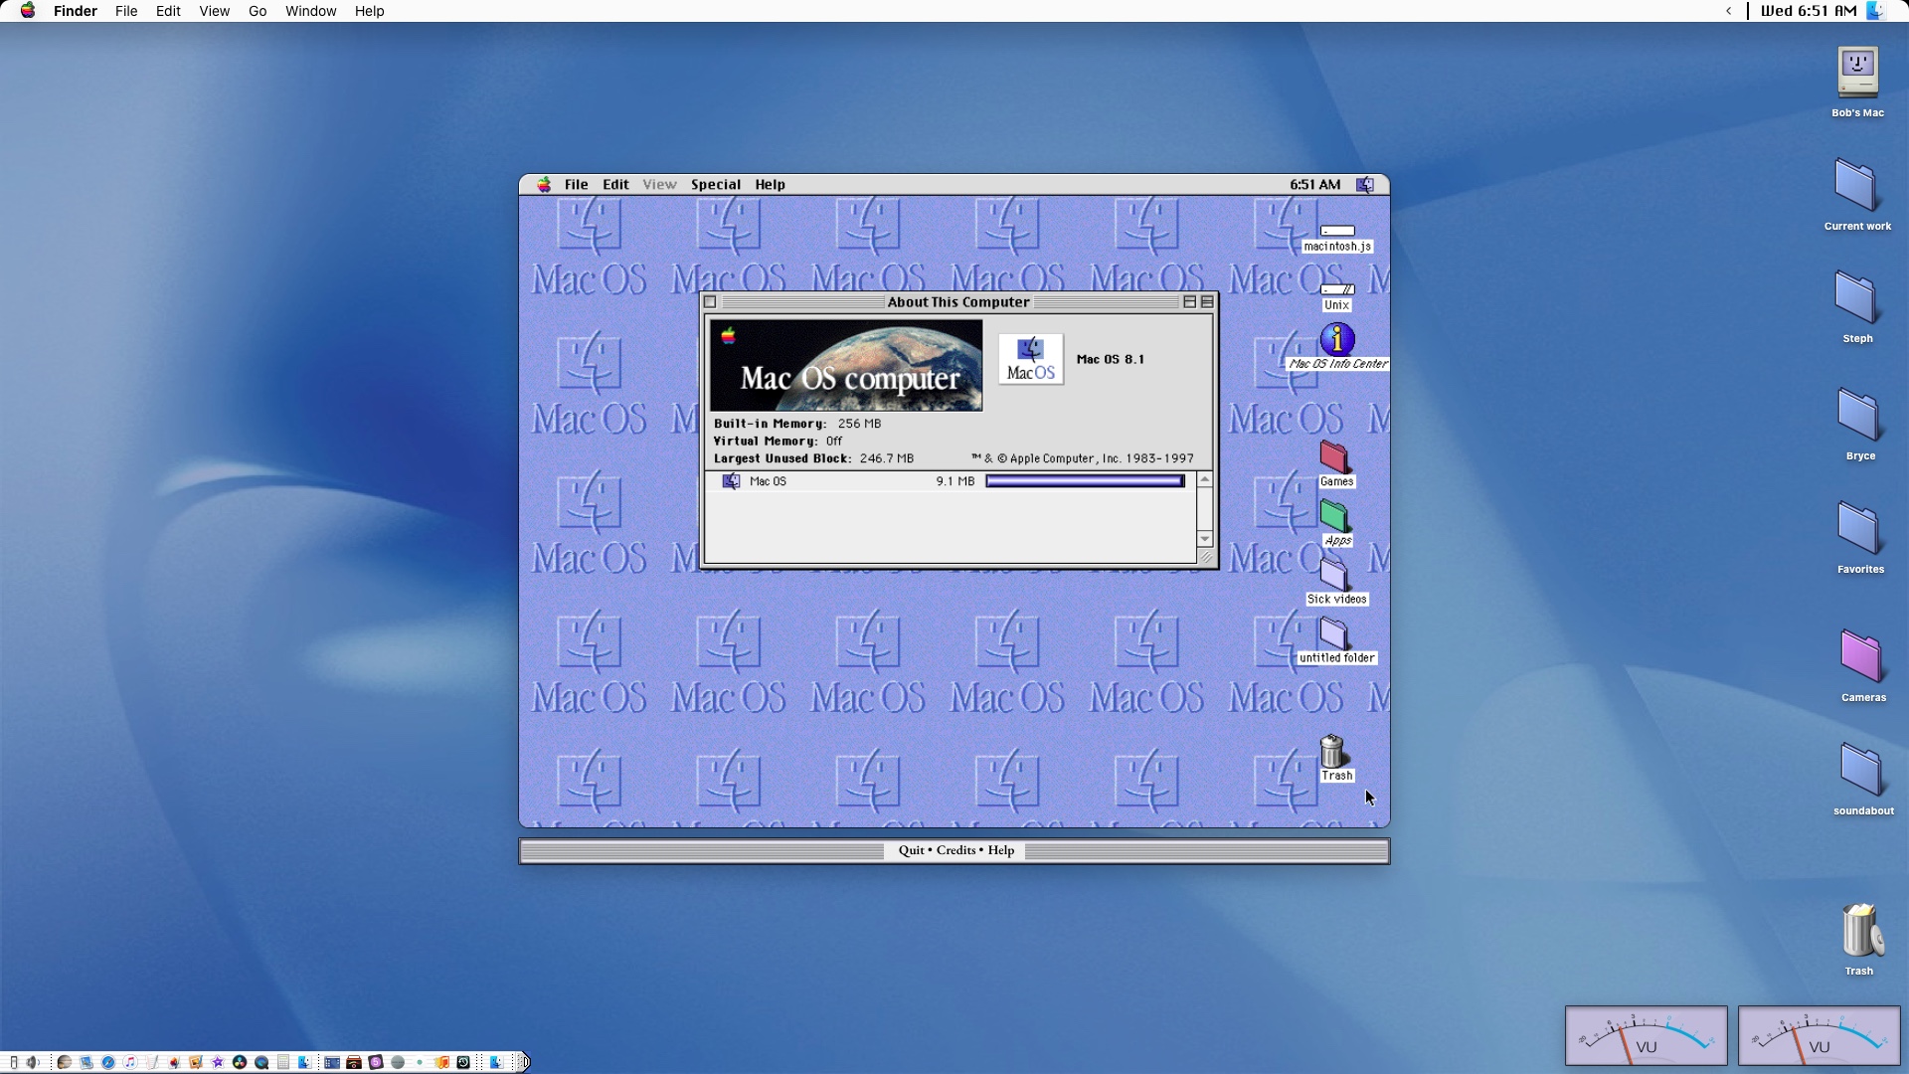Click the emulator's Trash icon
1909x1074 pixels.
1332,751
